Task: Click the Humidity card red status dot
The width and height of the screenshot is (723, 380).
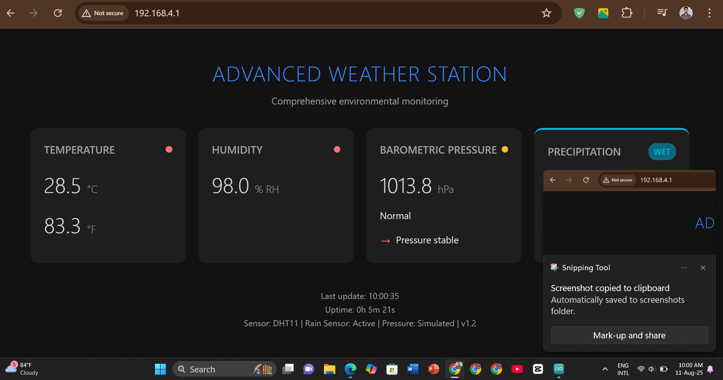Action: tap(337, 150)
